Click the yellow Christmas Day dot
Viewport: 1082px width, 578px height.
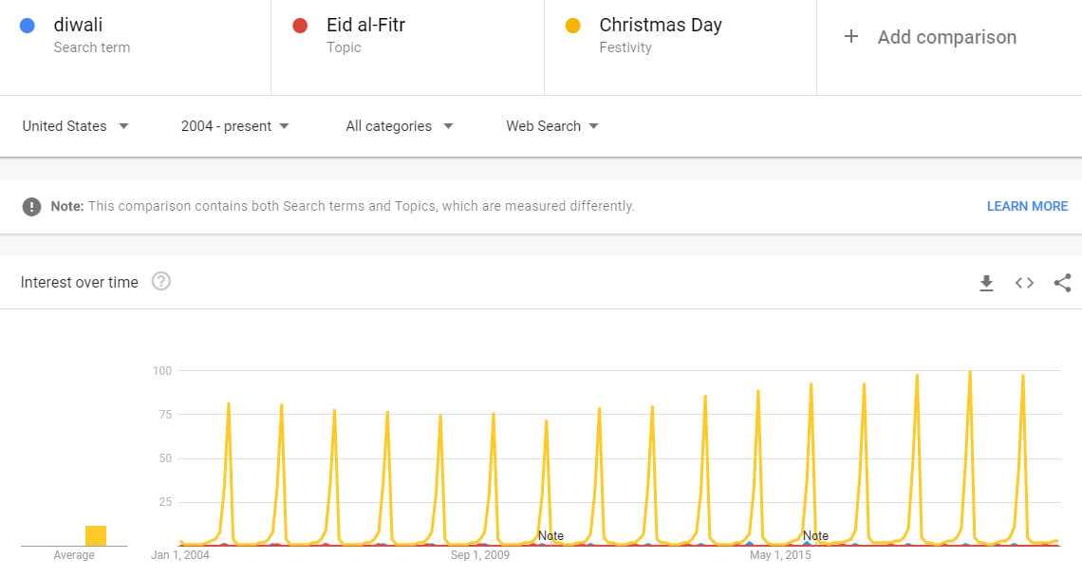572,26
